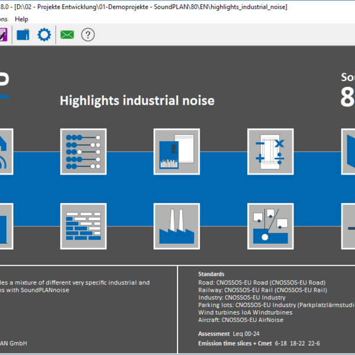This screenshot has height=355, width=355.
Task: Open the Spreadsheet tile with math symbols
Action: click(x=270, y=151)
